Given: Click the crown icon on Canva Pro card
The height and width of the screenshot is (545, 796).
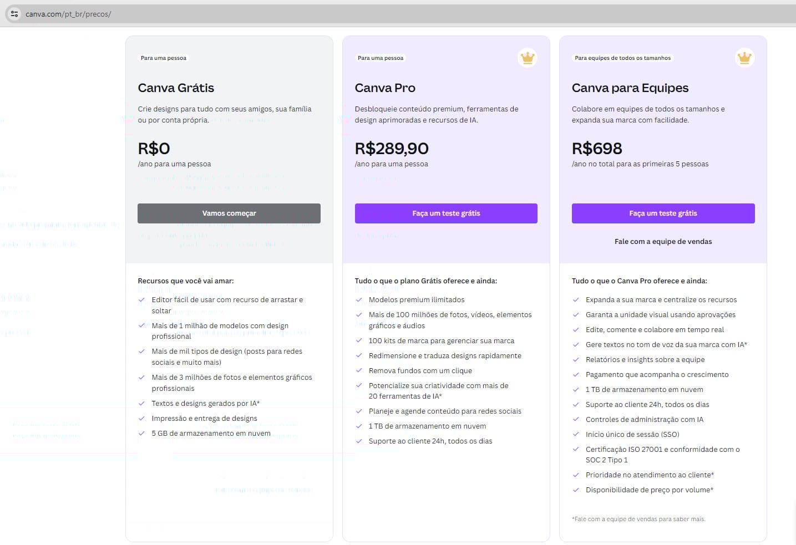Looking at the screenshot, I should pos(527,57).
